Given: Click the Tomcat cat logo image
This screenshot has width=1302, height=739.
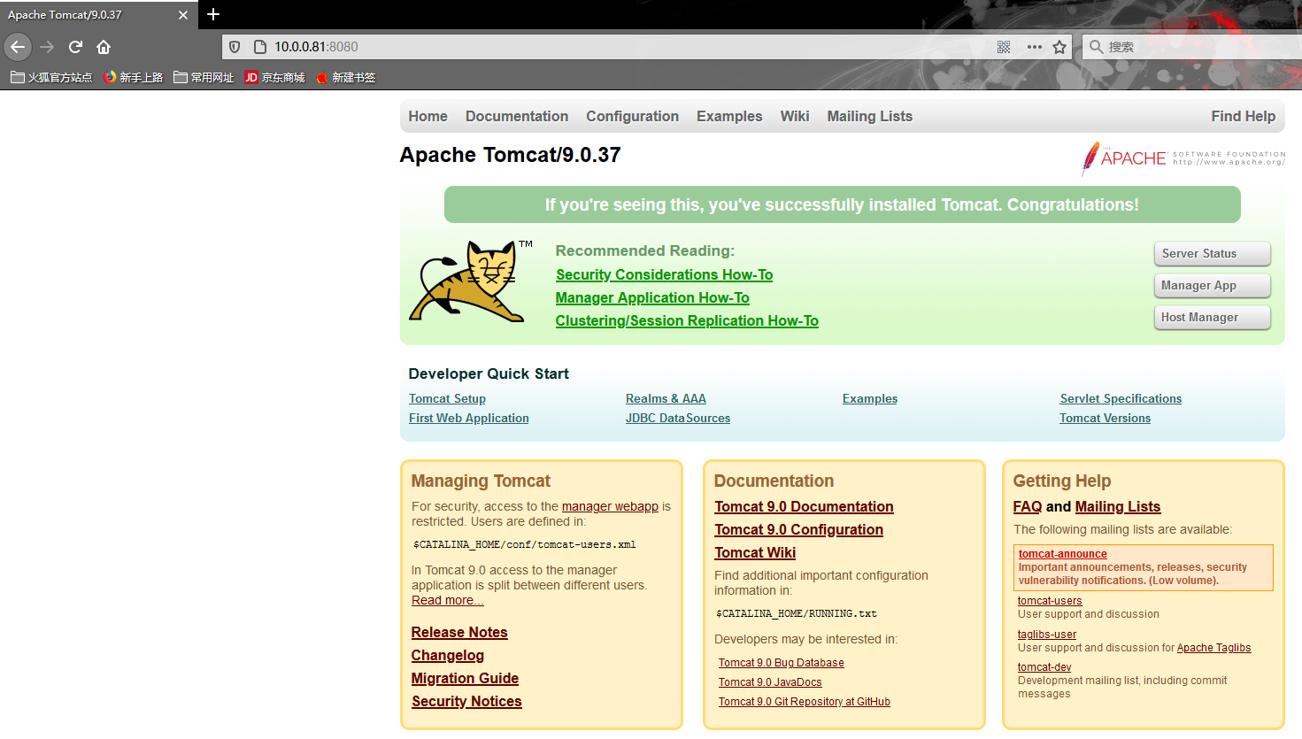Looking at the screenshot, I should coord(470,281).
